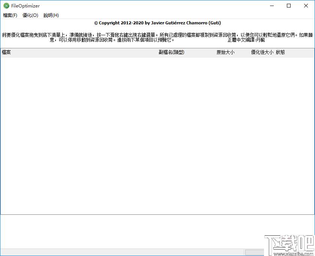
Task: Open the 優化(O) menu
Action: click(30, 15)
